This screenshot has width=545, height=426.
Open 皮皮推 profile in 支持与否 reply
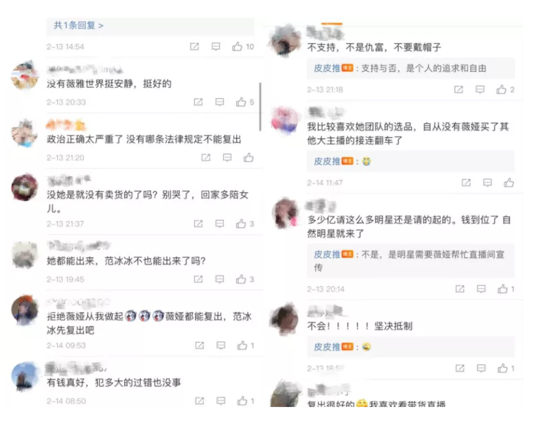point(327,68)
